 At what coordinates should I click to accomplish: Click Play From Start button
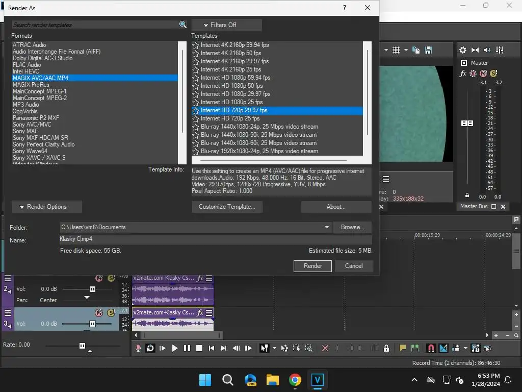coord(163,348)
